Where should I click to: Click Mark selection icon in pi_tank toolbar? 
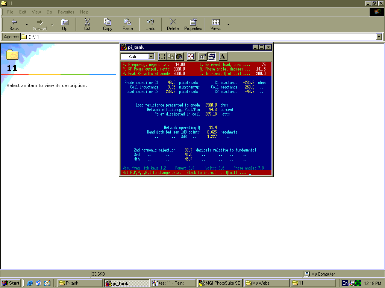(162, 57)
